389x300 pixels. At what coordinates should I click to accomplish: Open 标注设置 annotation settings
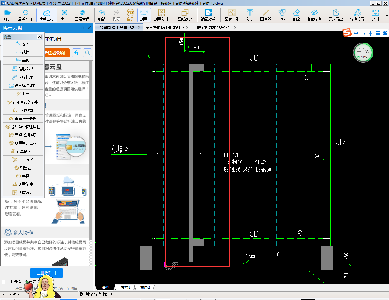[x=357, y=15]
